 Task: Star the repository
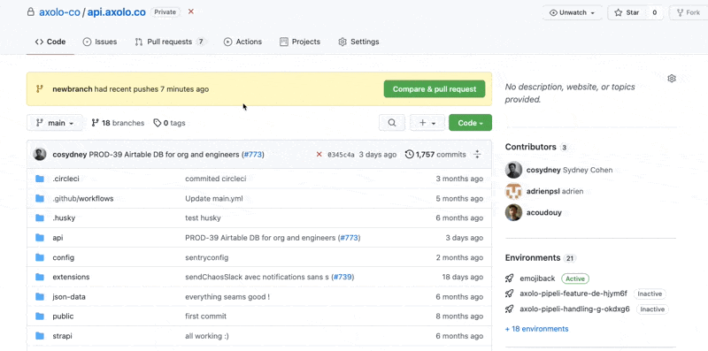627,12
